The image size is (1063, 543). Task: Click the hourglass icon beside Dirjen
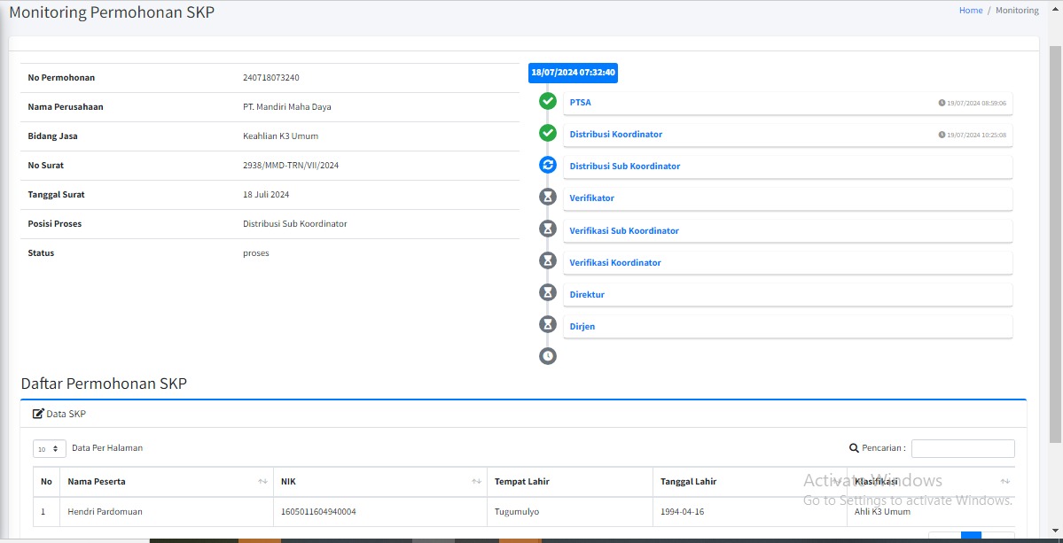tap(548, 324)
